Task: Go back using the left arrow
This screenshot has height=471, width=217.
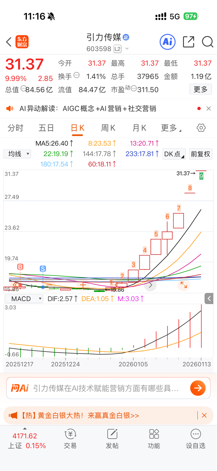Action: 9,42
